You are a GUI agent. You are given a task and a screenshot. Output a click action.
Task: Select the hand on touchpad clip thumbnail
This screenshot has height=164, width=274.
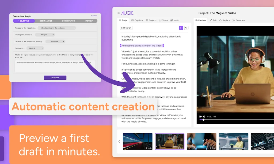[x=201, y=142]
